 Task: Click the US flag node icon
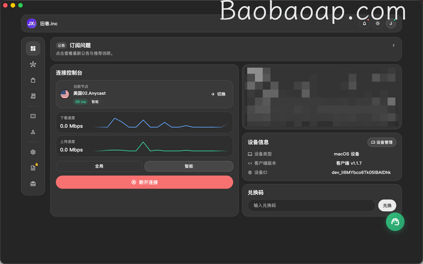pyautogui.click(x=65, y=95)
